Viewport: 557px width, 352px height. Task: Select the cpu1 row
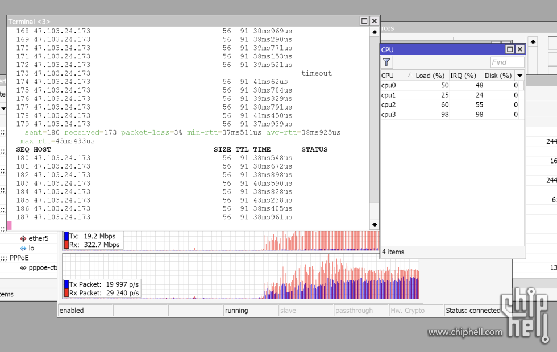click(451, 95)
